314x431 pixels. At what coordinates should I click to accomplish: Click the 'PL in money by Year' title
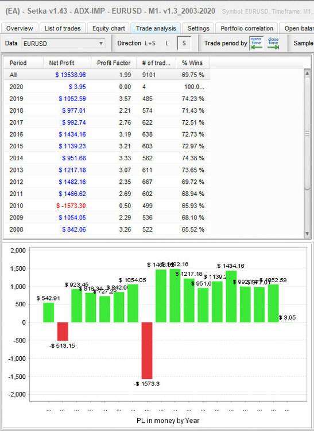pos(168,421)
